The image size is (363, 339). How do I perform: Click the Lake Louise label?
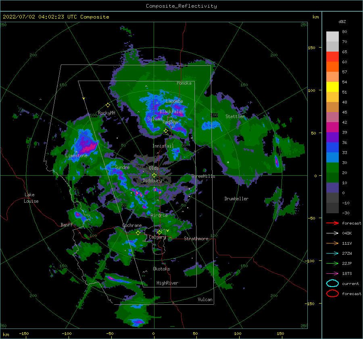tap(31, 198)
